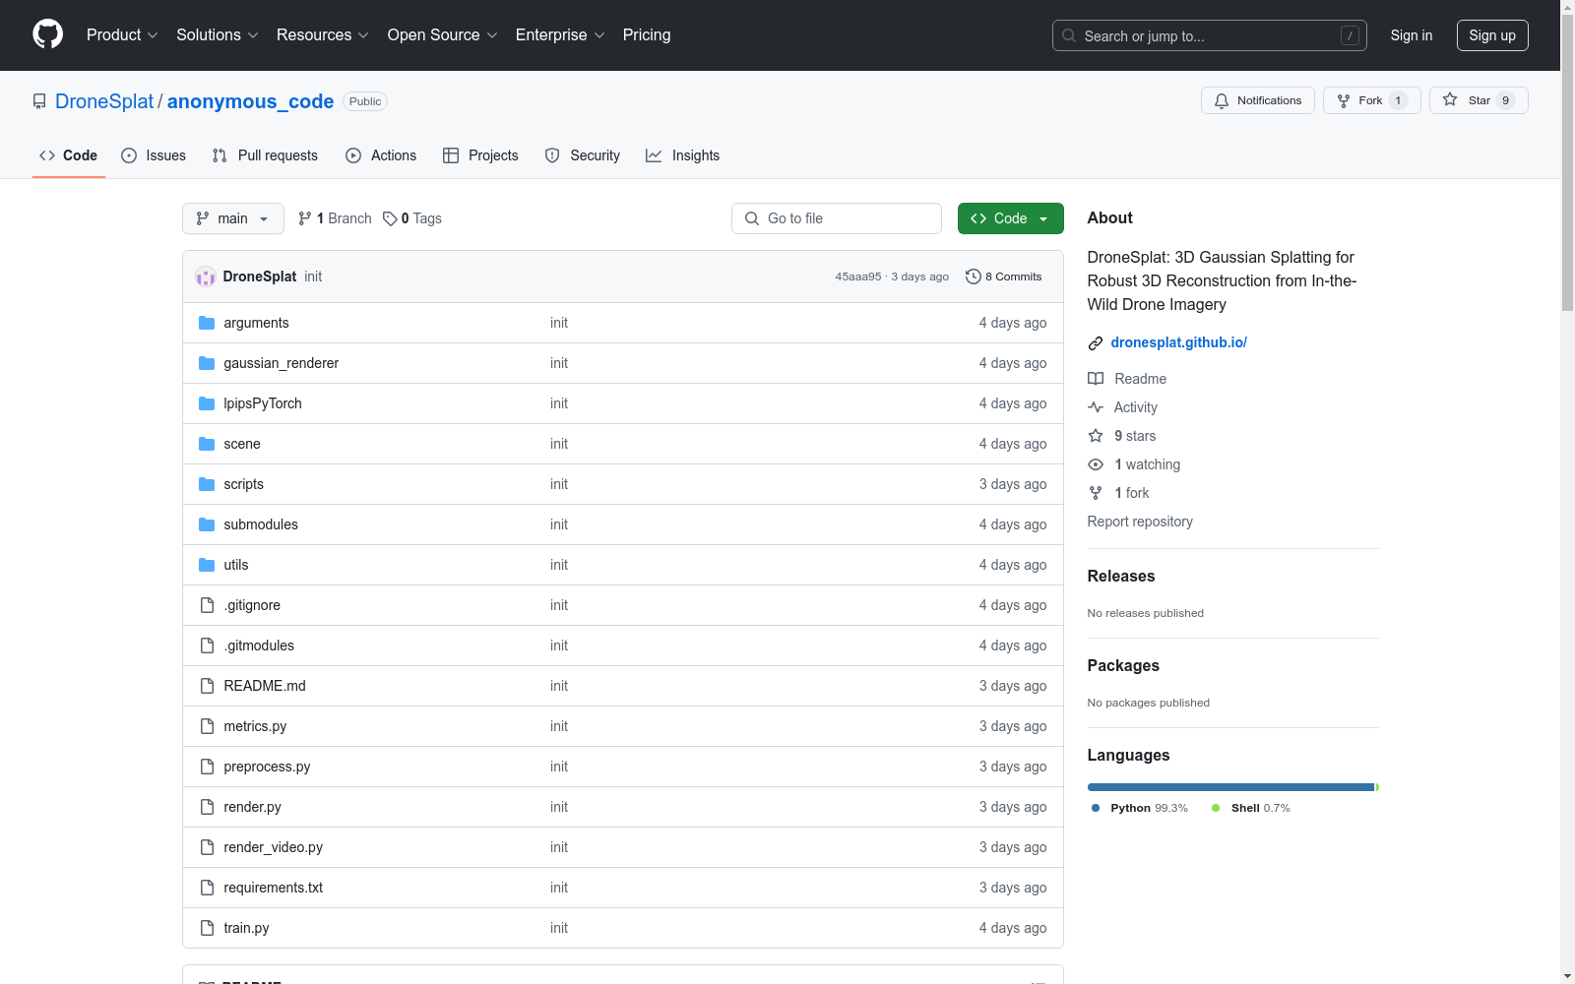Click the magnifier icon in search bar

[1069, 35]
